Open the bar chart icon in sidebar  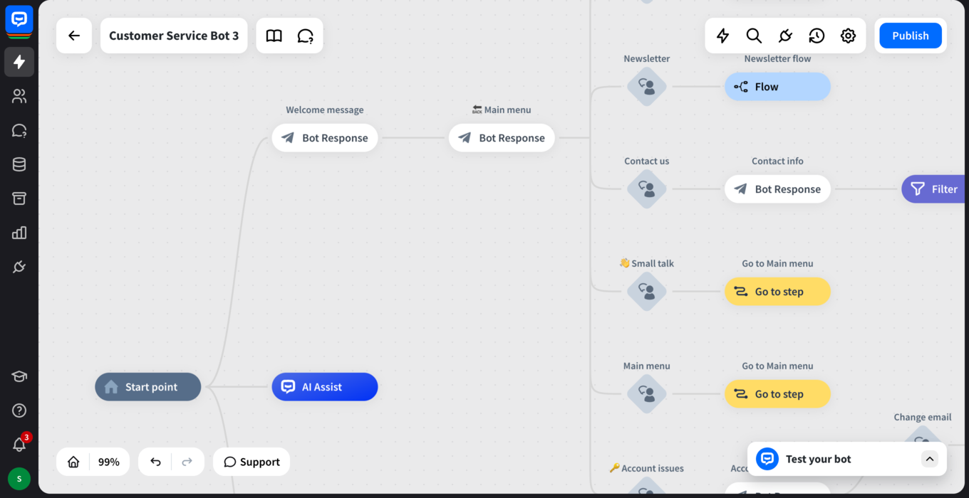tap(19, 233)
